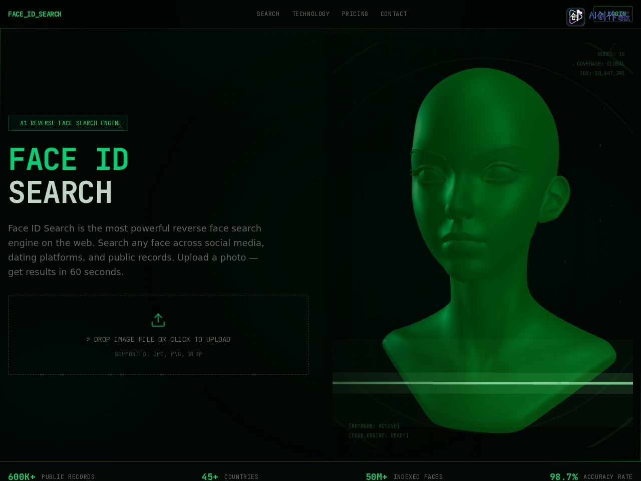Click the 'NODES: 15' readout
This screenshot has width=641, height=481.
pos(611,54)
